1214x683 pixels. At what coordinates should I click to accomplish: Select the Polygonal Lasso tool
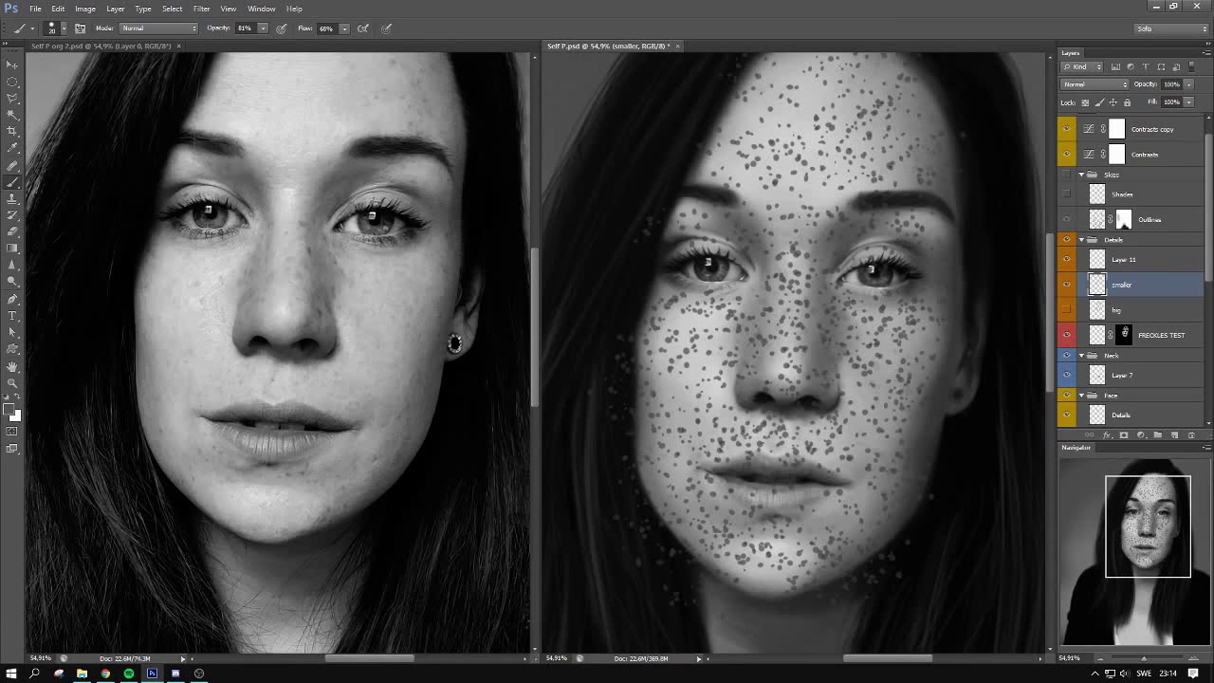(x=12, y=98)
